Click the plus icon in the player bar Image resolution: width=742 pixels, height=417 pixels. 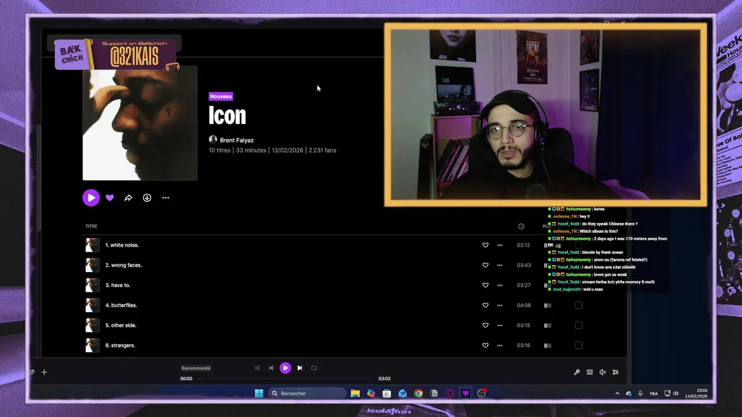[x=44, y=372]
